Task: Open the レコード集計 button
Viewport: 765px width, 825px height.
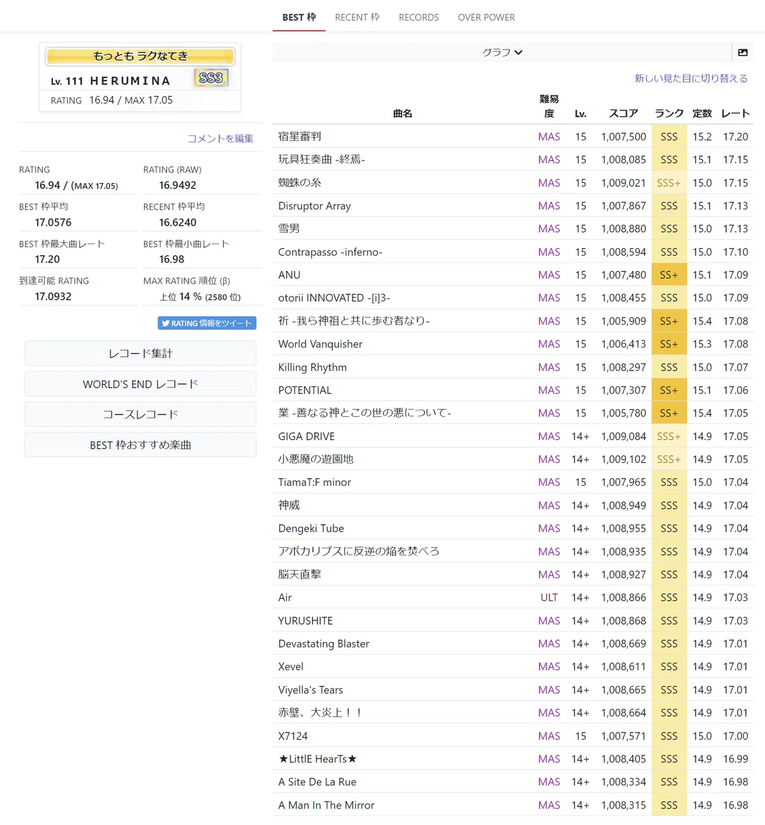Action: point(140,353)
